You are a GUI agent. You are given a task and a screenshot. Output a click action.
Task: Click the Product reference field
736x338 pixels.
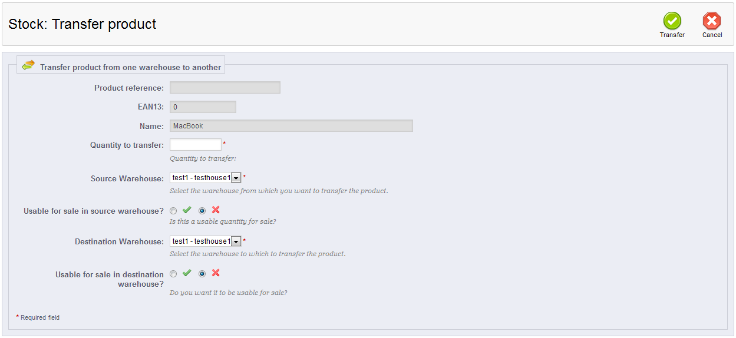(225, 88)
